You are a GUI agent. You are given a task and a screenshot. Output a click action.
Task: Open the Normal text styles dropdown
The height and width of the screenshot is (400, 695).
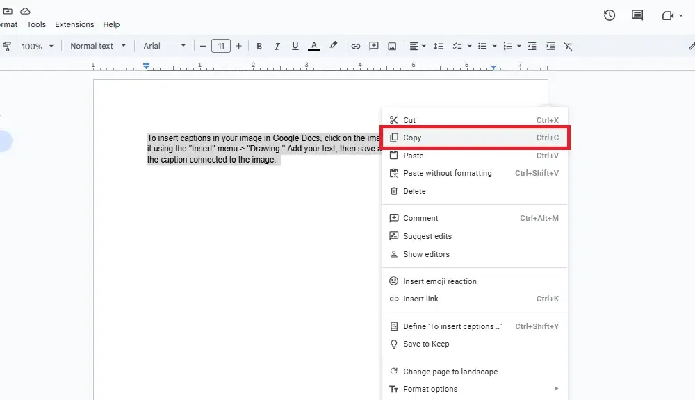(97, 46)
